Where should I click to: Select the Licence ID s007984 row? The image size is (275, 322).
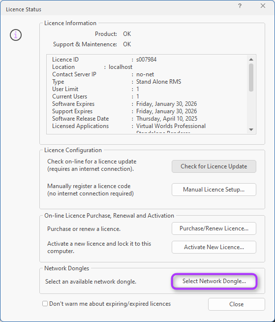104,60
